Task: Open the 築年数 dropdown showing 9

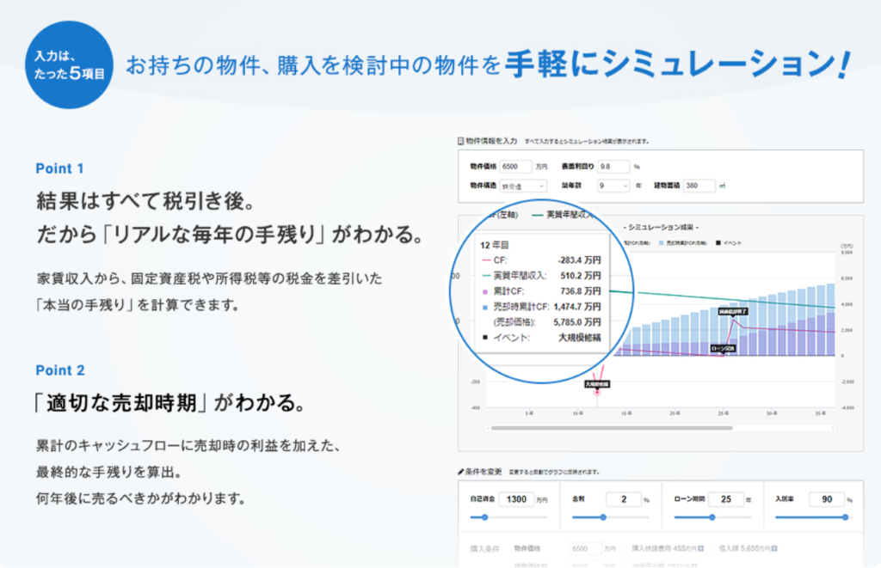Action: coord(614,185)
